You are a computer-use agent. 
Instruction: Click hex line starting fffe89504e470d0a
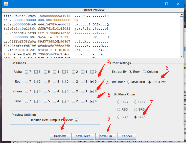tap(56, 16)
